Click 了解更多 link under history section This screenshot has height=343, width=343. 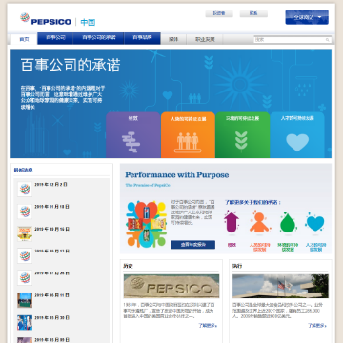tap(208, 326)
